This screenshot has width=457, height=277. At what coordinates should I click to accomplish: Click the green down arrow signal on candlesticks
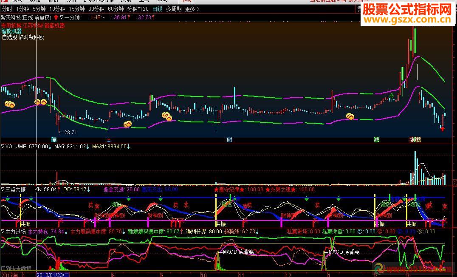click(x=392, y=96)
